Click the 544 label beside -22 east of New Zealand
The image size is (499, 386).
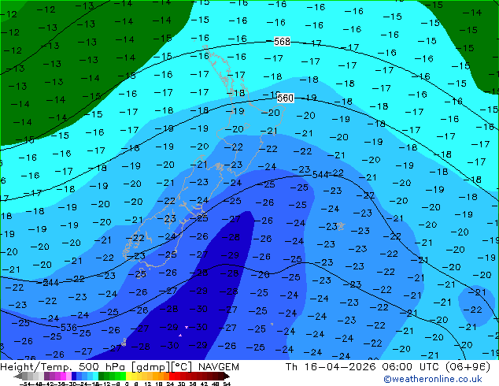click(x=320, y=175)
